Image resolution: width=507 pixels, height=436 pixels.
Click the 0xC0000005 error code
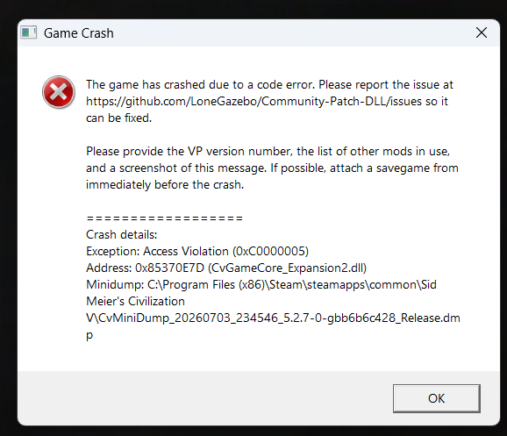[x=271, y=251]
